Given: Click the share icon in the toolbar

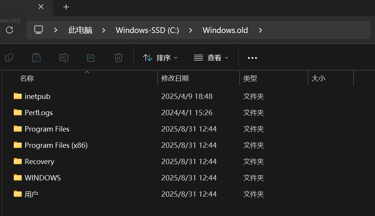Looking at the screenshot, I should point(91,58).
